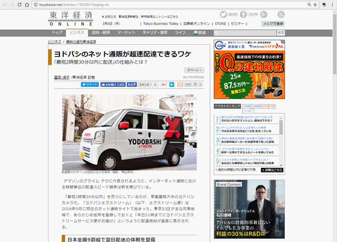Share article via ツイート button
This screenshot has width=337, height=242.
tap(90, 84)
